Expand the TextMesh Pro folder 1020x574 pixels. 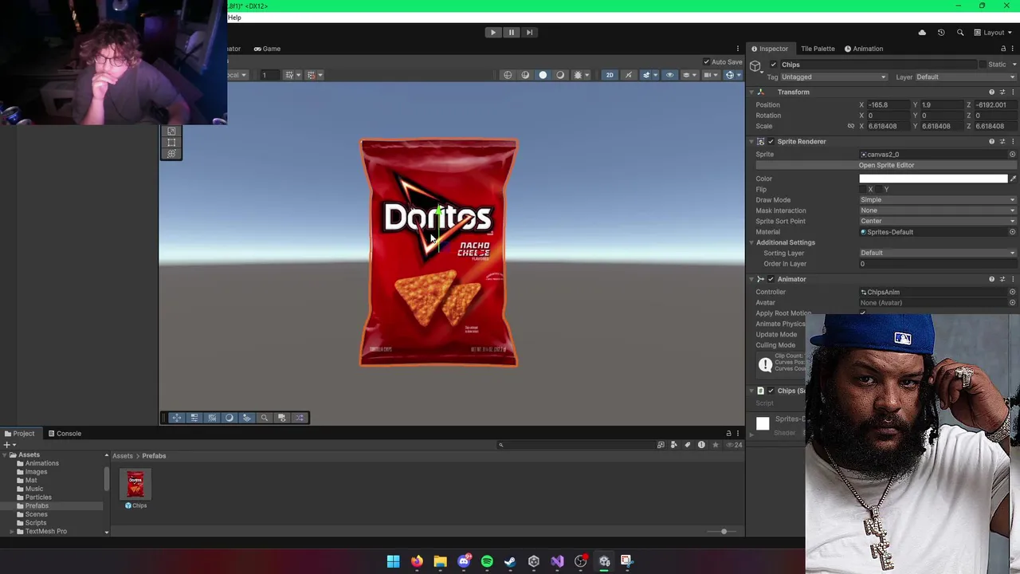(x=11, y=532)
